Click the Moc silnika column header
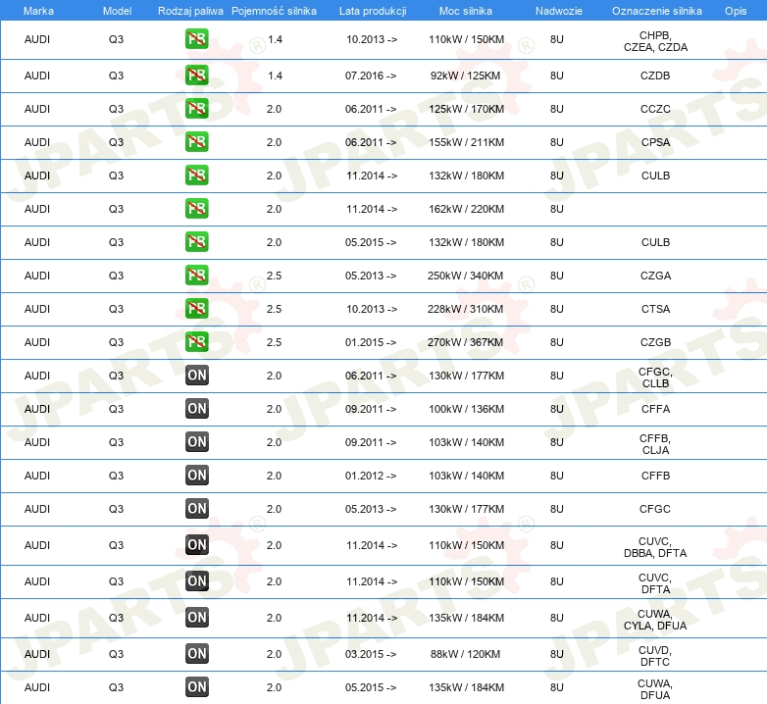Screen dimensions: 767x704 tap(466, 11)
